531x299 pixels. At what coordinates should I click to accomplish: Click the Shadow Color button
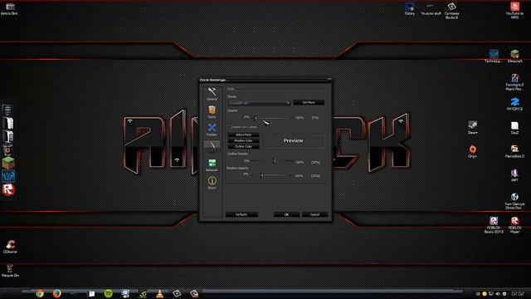click(243, 140)
